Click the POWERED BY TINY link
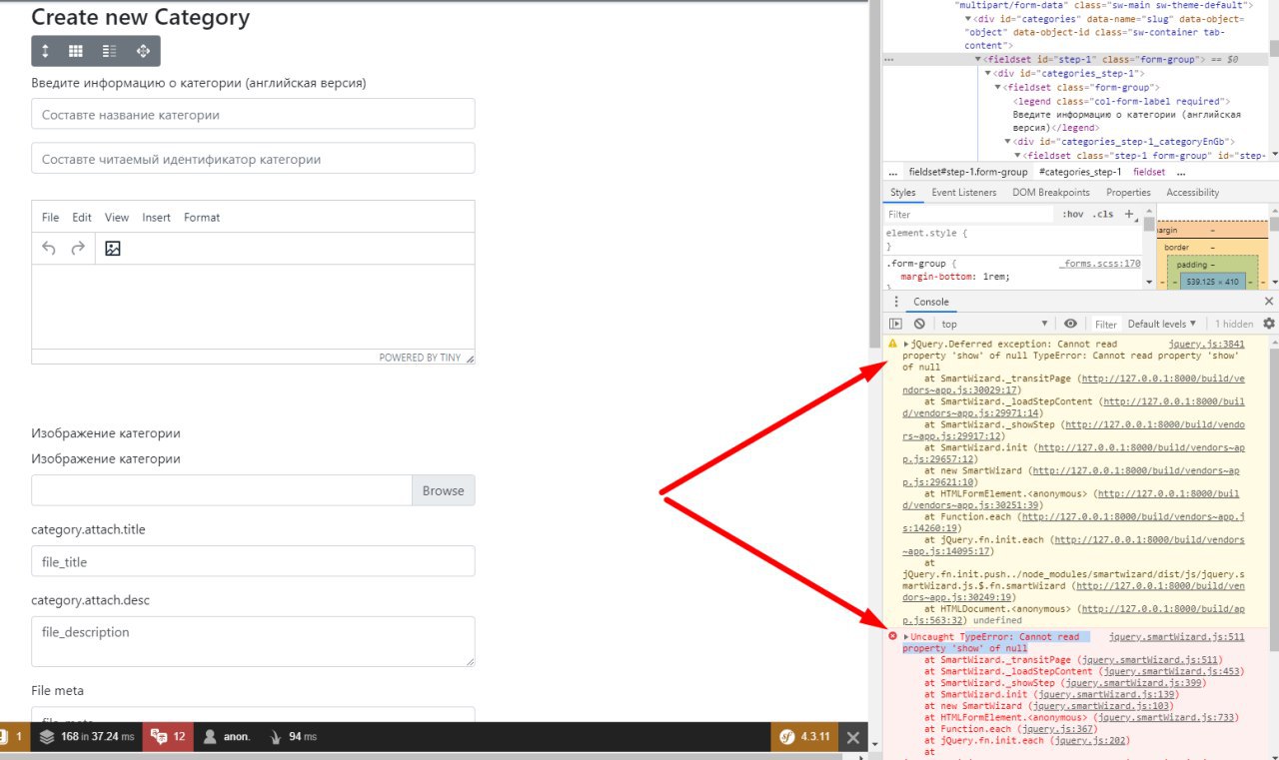 click(x=420, y=357)
